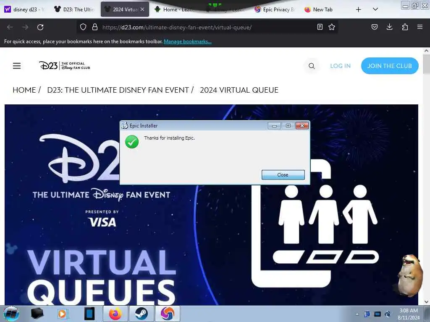The height and width of the screenshot is (322, 430).
Task: Show hidden system tray icons arrow
Action: pos(357,314)
